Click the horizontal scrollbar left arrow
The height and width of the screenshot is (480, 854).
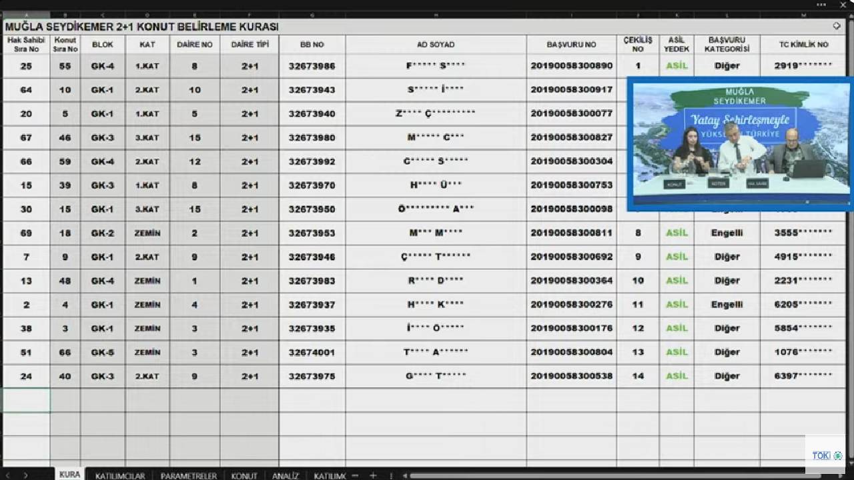(405, 475)
